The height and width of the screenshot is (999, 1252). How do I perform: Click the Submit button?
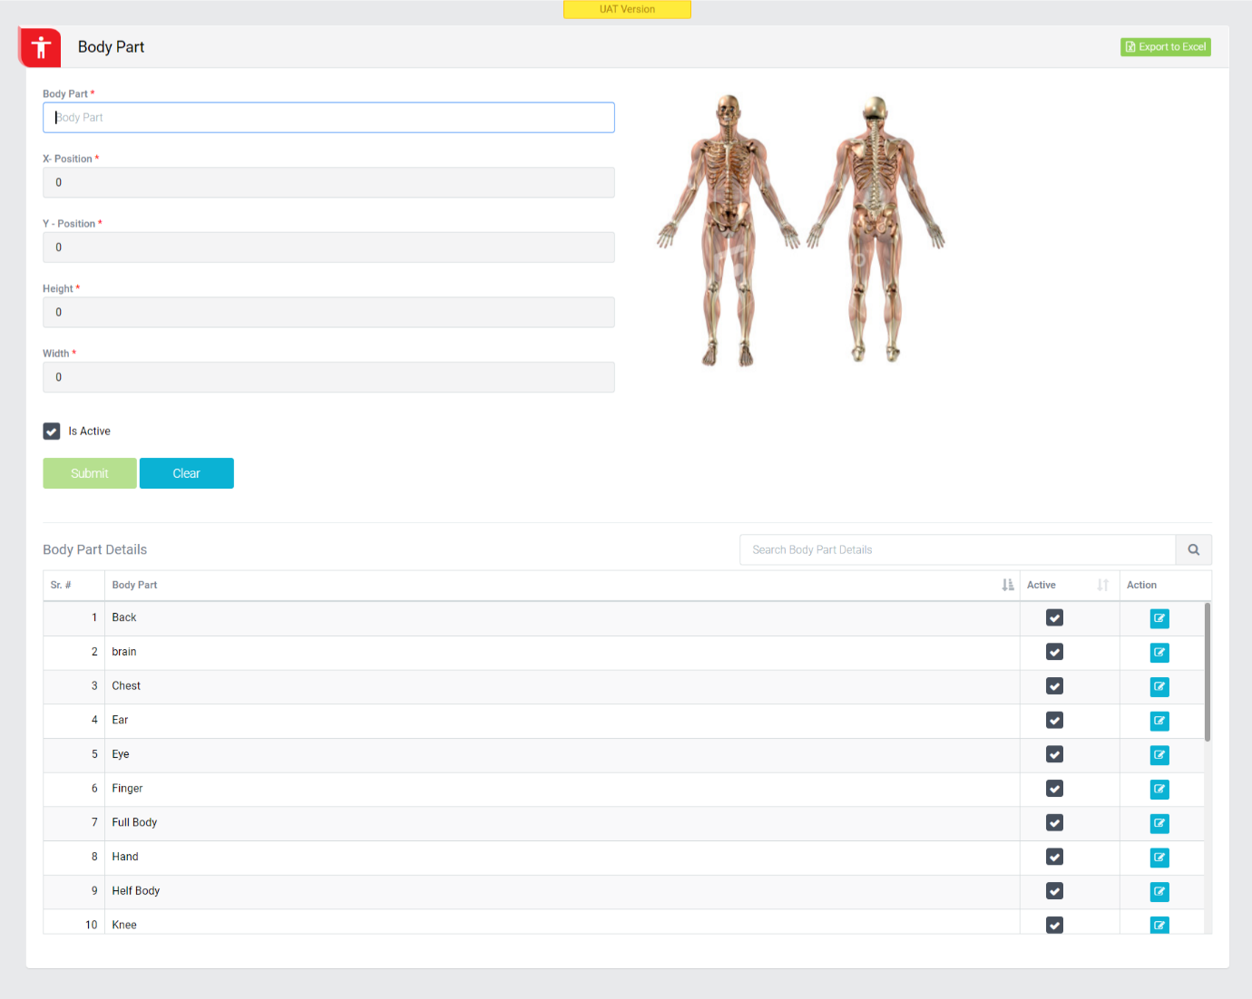tap(90, 473)
